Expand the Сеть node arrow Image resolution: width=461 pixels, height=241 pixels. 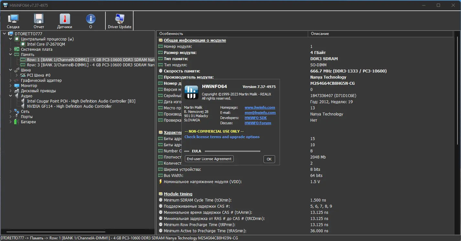pos(11,111)
